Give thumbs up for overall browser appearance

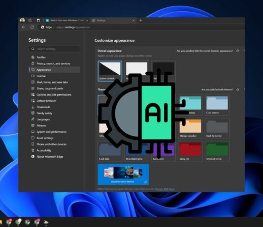[238, 51]
